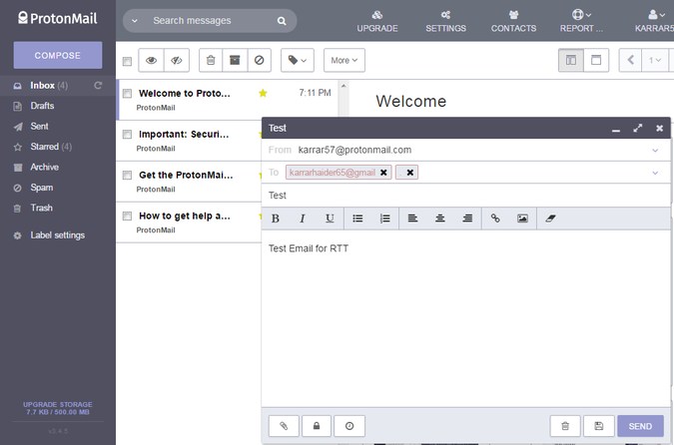Insert a numbered list

tap(385, 219)
